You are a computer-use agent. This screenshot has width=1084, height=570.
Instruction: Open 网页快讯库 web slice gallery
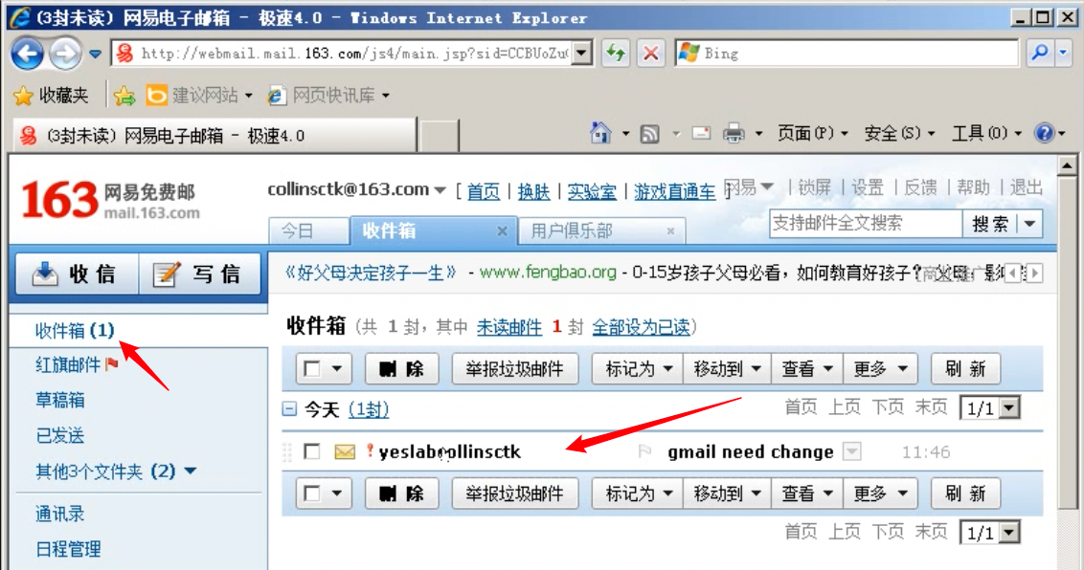point(329,96)
